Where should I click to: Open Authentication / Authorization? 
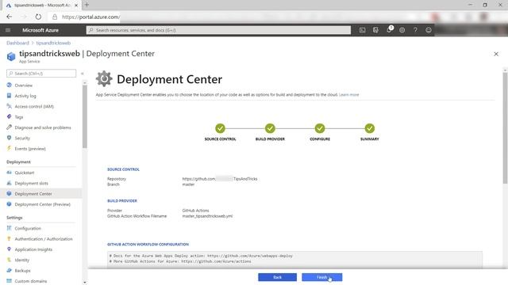pos(44,239)
